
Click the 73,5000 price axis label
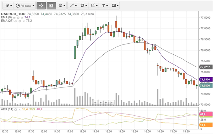click(205, 105)
